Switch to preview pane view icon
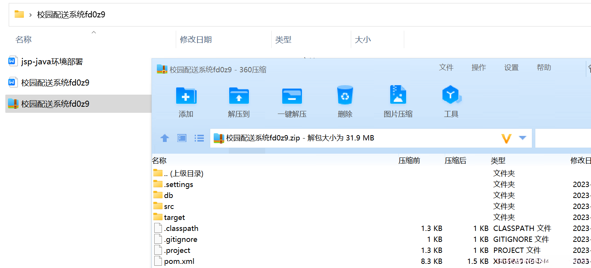The image size is (591, 268). [182, 138]
